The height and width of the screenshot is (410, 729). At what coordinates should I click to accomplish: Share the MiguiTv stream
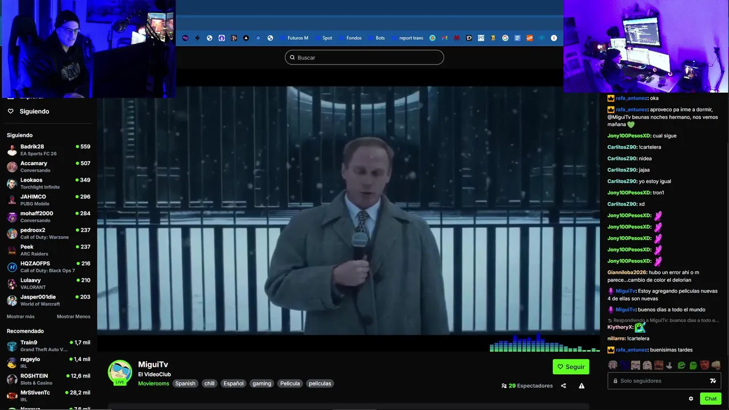(563, 386)
